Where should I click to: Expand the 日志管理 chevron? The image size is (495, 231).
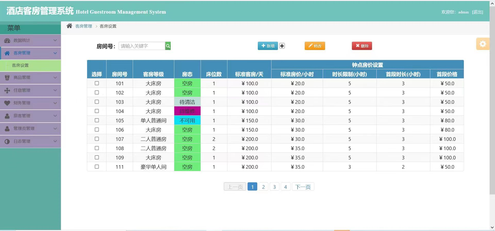pos(55,141)
